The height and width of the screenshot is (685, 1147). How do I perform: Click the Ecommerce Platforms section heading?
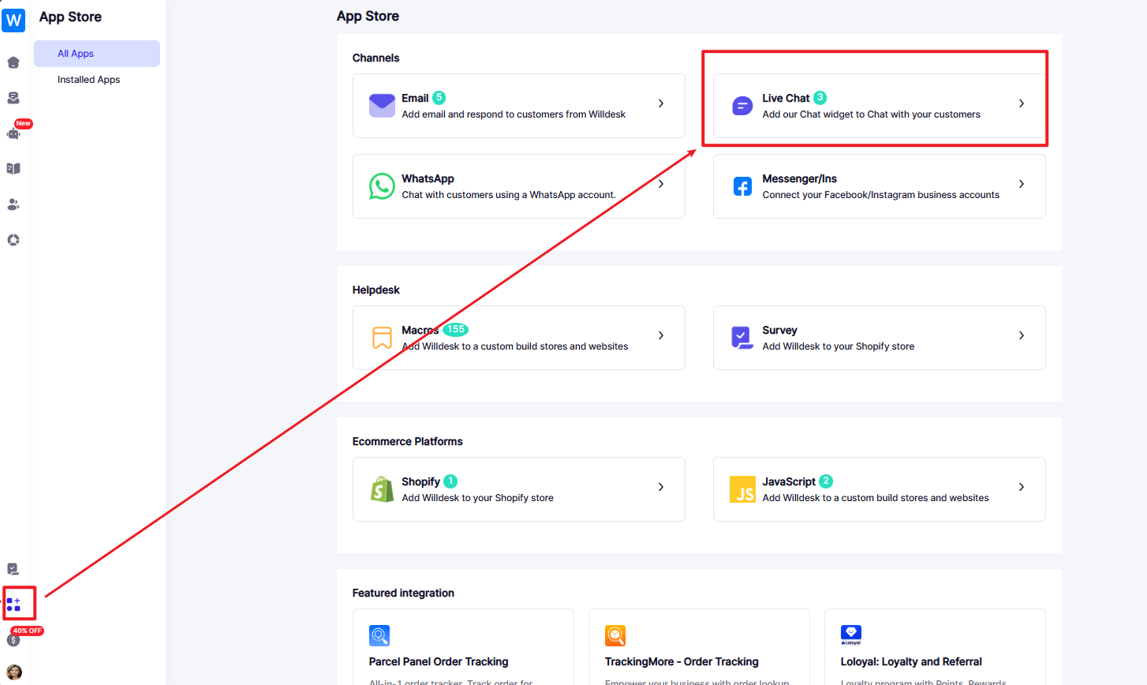click(407, 441)
